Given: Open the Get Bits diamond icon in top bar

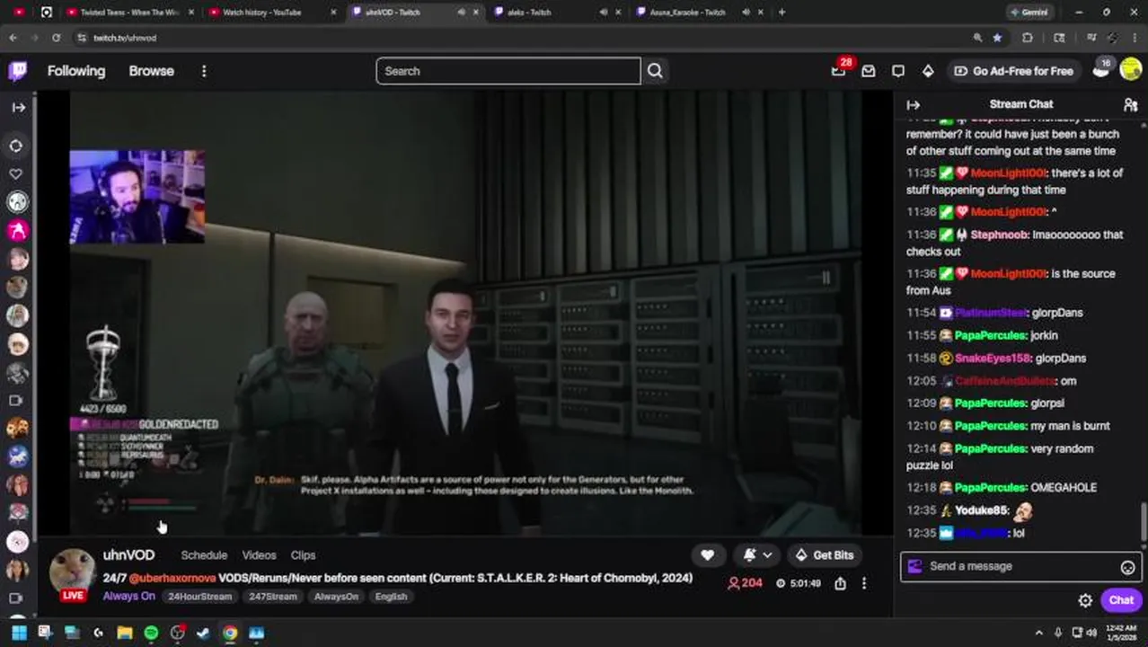Looking at the screenshot, I should (928, 71).
